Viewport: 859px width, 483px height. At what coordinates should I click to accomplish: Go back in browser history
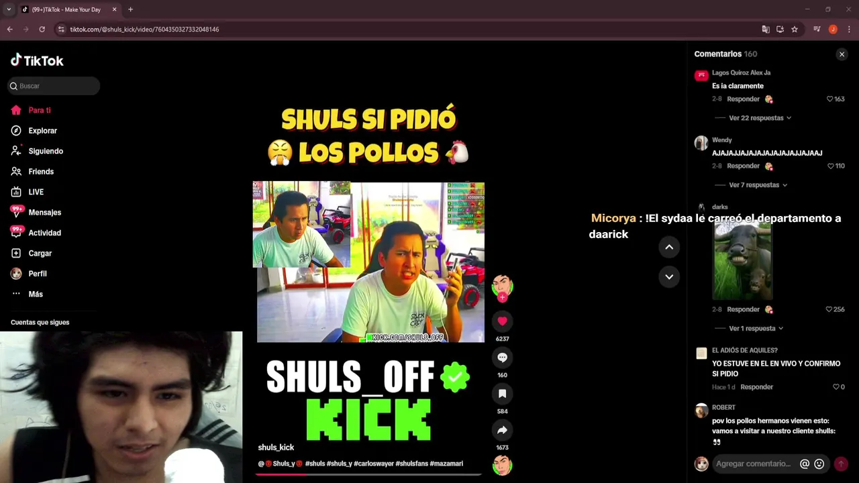tap(10, 30)
